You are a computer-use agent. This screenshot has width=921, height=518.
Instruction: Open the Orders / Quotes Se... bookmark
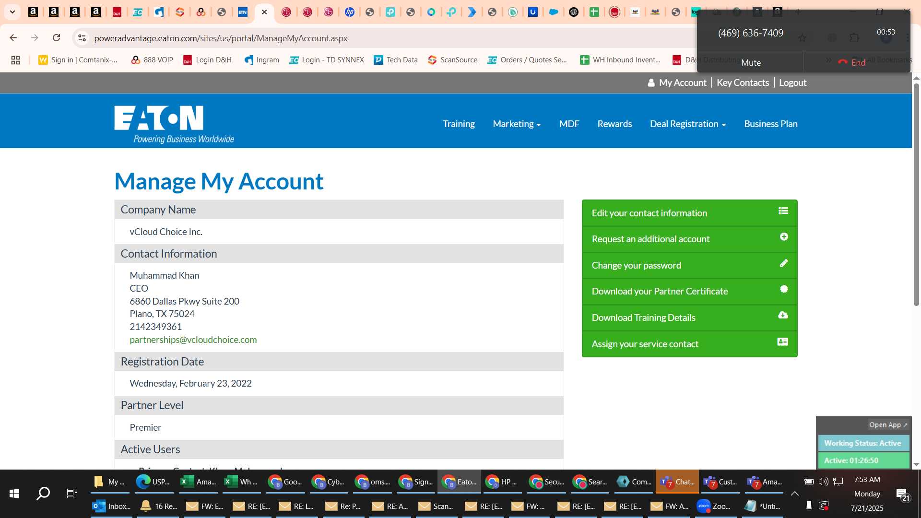point(527,60)
